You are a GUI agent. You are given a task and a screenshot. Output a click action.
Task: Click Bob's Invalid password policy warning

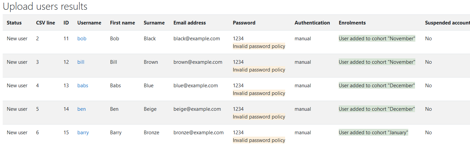259,46
